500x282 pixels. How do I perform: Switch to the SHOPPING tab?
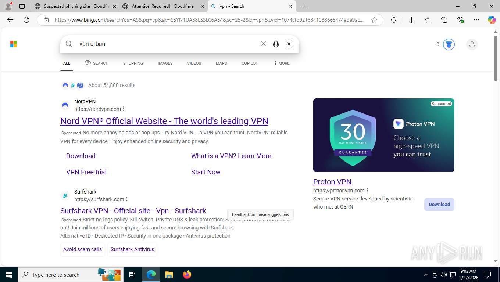click(x=133, y=63)
